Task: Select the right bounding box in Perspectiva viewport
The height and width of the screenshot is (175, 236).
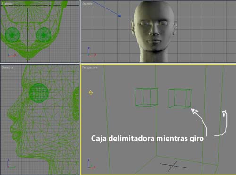Action: 180,99
